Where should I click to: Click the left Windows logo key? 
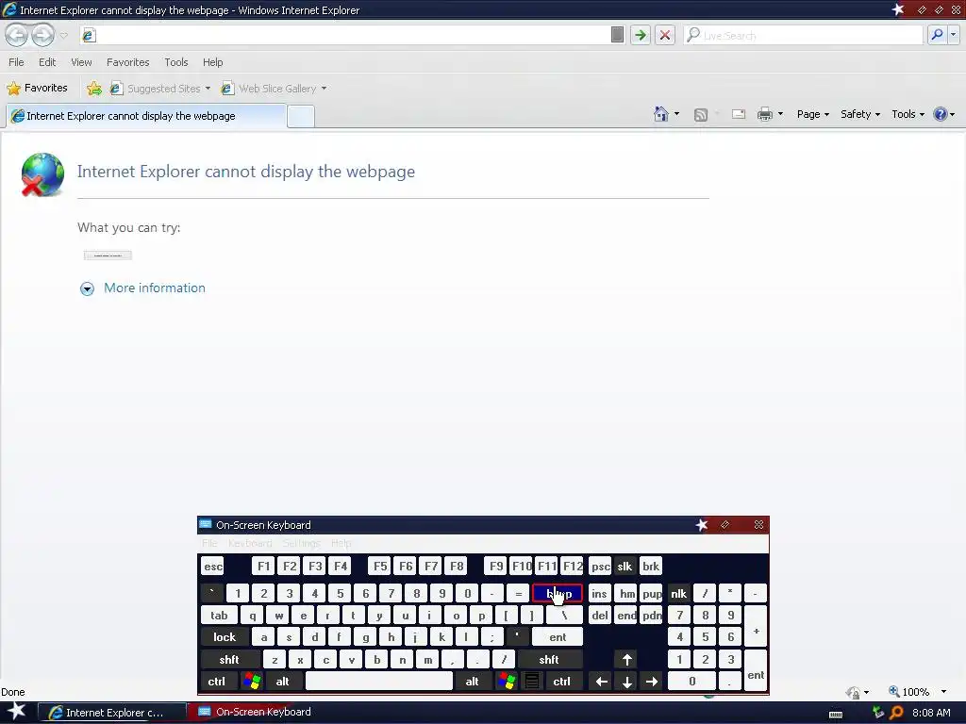pyautogui.click(x=251, y=682)
